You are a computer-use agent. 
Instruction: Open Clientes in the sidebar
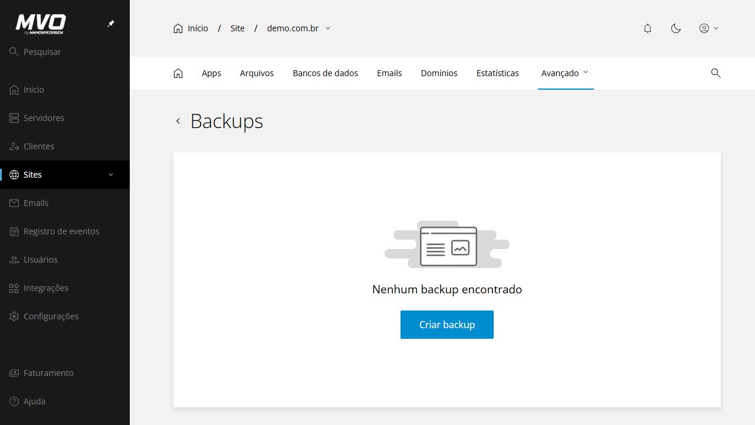(x=65, y=146)
